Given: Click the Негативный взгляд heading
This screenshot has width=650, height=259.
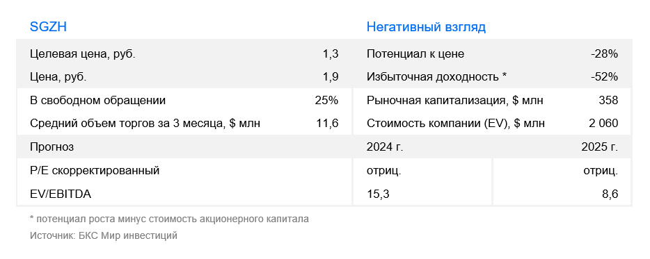Looking at the screenshot, I should point(426,27).
